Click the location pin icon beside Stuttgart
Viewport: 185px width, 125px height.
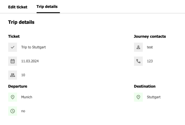(138, 97)
